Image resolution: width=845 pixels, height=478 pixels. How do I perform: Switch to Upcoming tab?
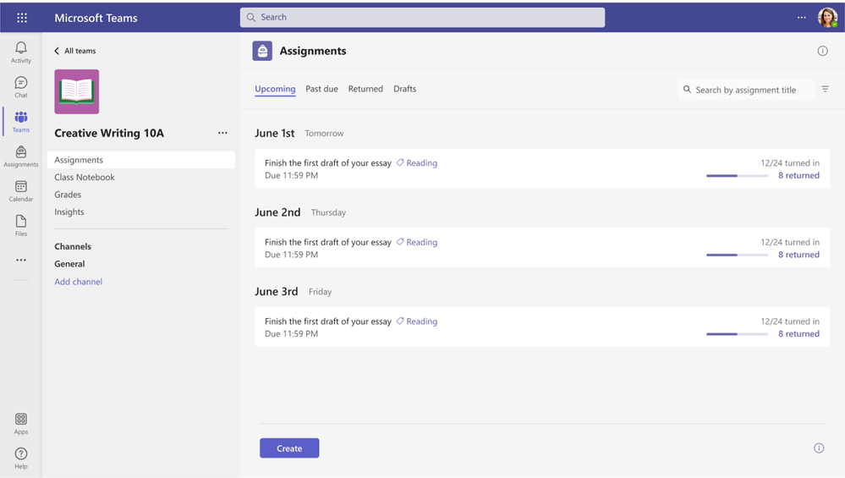[275, 89]
